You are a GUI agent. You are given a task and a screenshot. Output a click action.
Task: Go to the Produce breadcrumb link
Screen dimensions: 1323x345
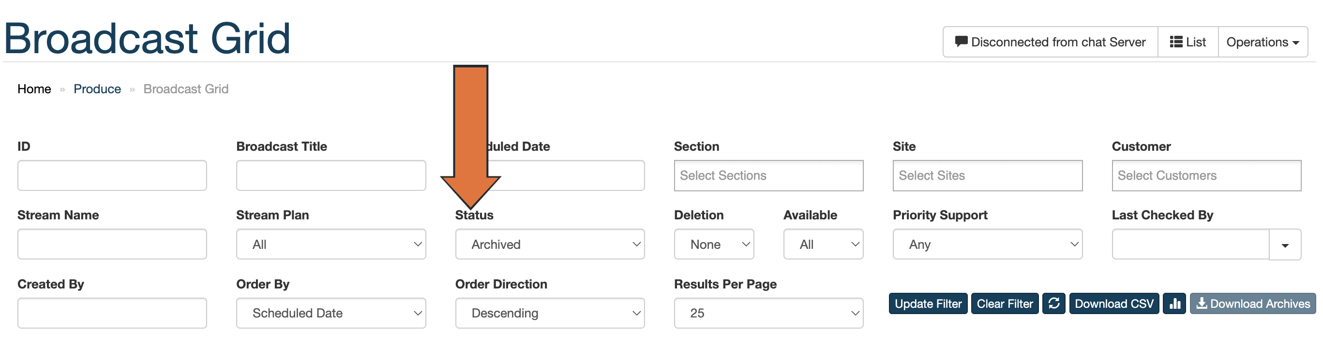97,89
